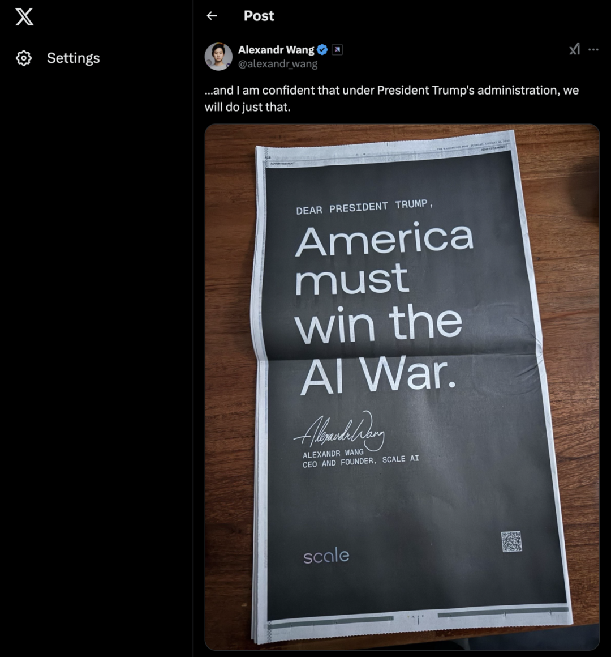Open Alexandr Wang's profile avatar
Screen dimensions: 611x657
(x=218, y=57)
